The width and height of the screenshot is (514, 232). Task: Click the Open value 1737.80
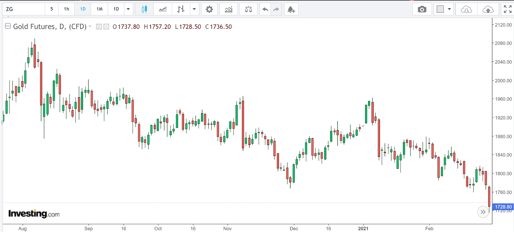pyautogui.click(x=129, y=27)
